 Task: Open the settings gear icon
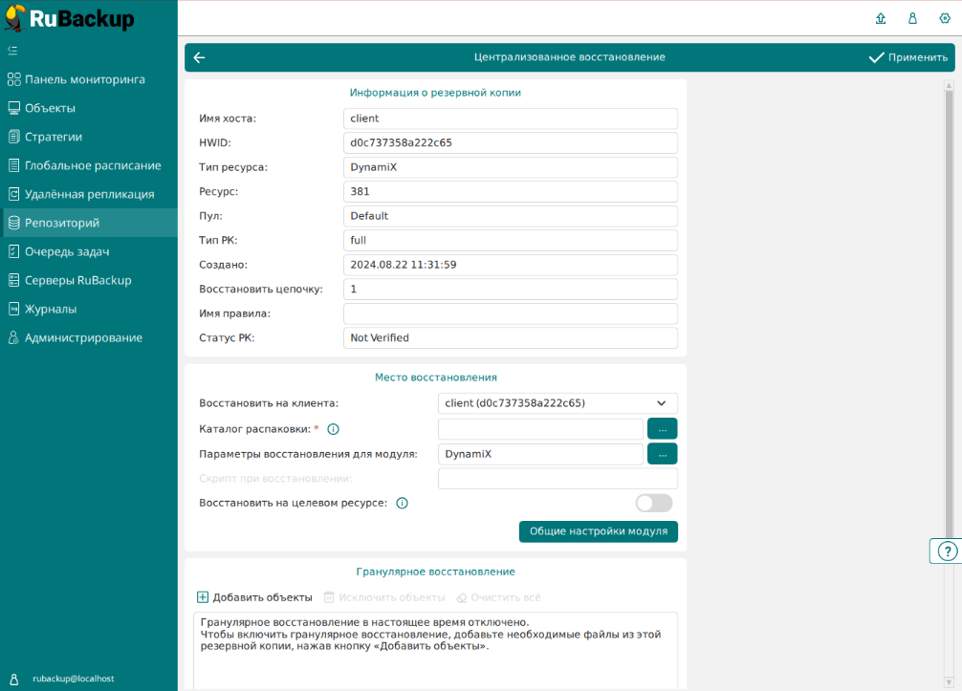tap(945, 18)
